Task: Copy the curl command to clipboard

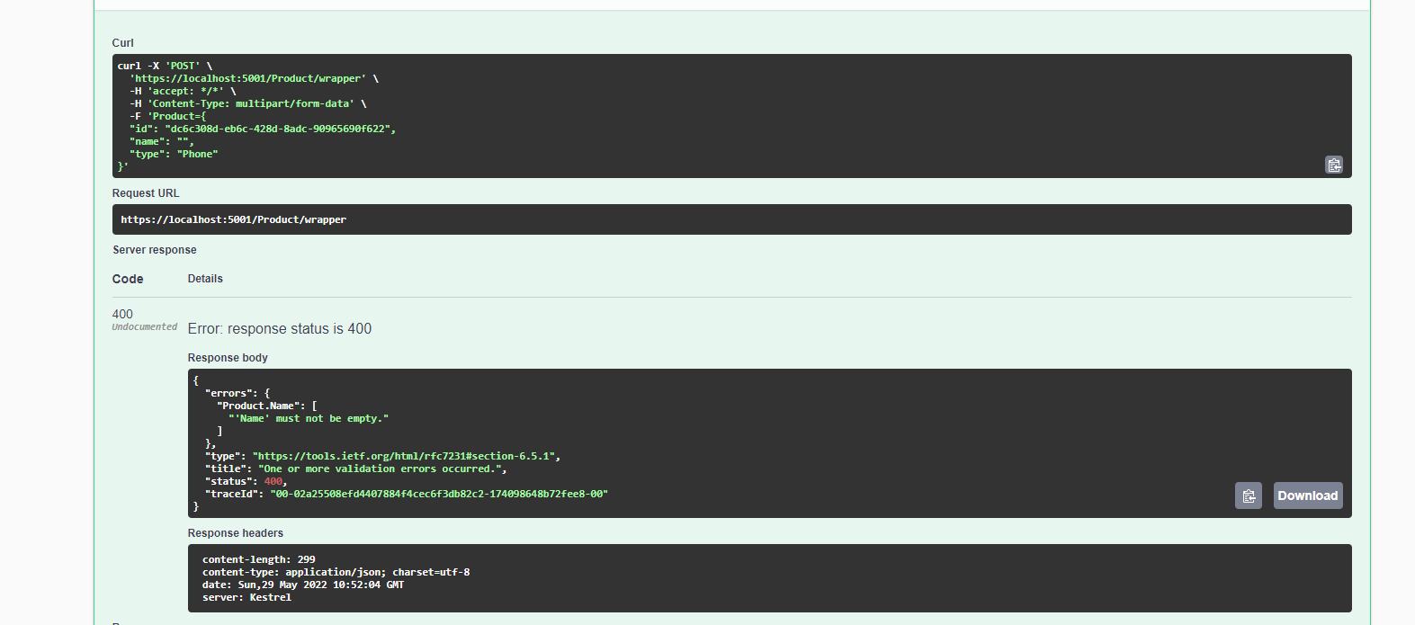Action: (1334, 165)
